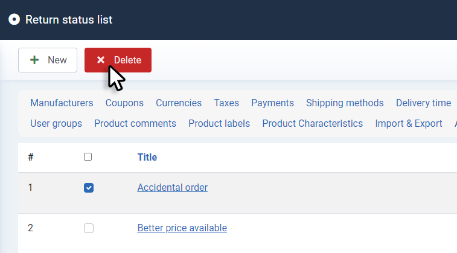Open the Taxes menu item
This screenshot has height=253, width=457.
[226, 103]
